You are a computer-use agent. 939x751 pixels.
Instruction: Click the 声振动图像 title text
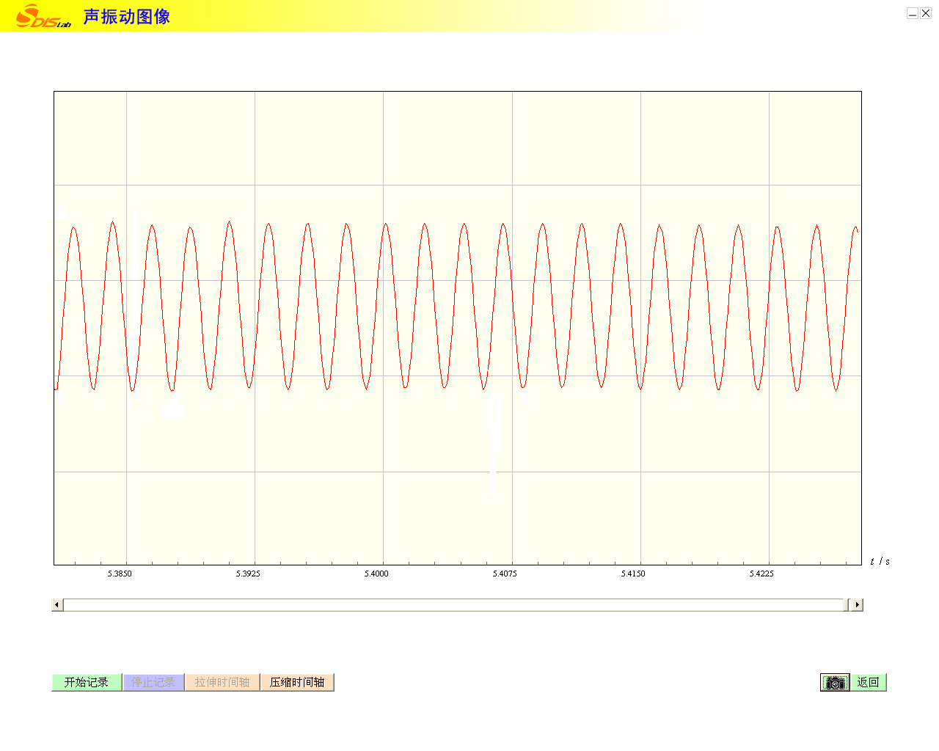click(x=127, y=17)
